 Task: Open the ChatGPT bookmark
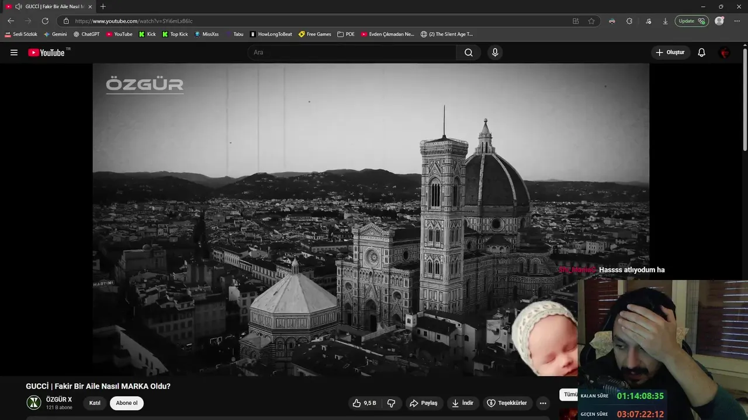[x=86, y=34]
